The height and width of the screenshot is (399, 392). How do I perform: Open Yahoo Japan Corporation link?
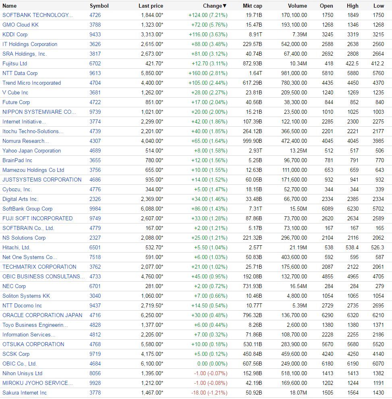pos(32,150)
